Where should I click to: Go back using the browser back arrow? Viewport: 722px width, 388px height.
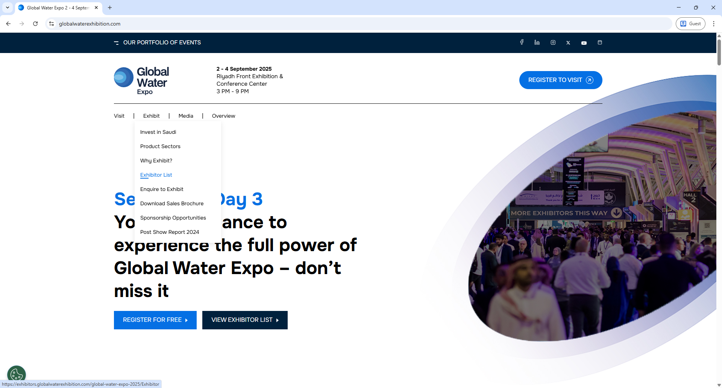pos(8,23)
